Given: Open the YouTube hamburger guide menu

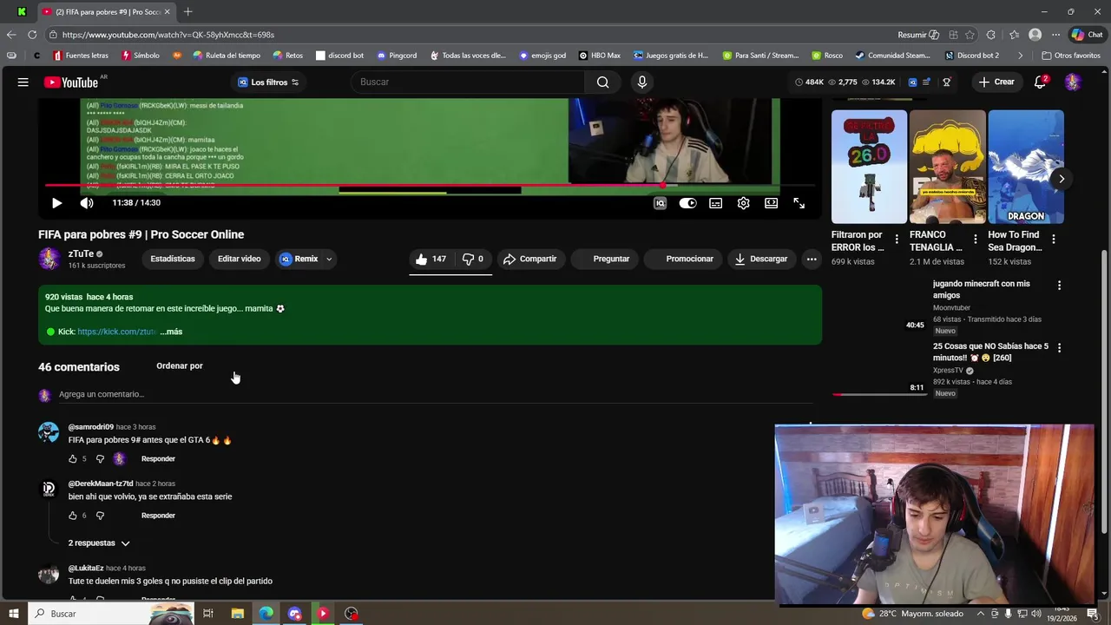Looking at the screenshot, I should [23, 82].
